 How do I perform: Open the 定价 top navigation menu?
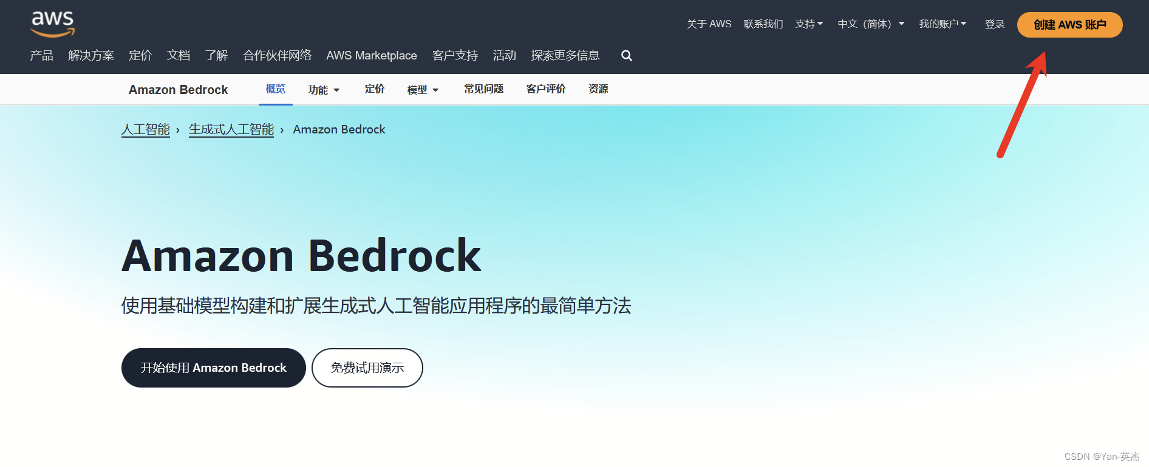pos(140,56)
